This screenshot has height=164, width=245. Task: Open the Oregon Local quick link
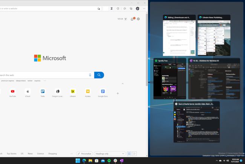pyautogui.click(x=58, y=93)
